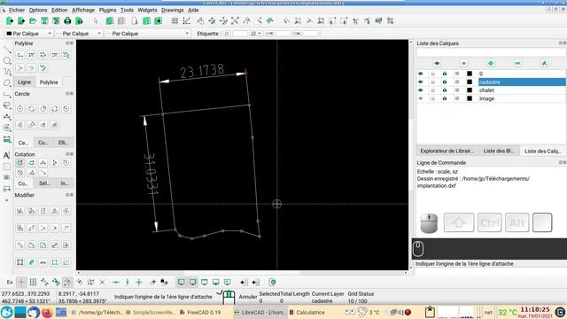Click the SimpleScreenRe... taskbar button
Image resolution: width=567 pixels, height=319 pixels.
(x=151, y=312)
